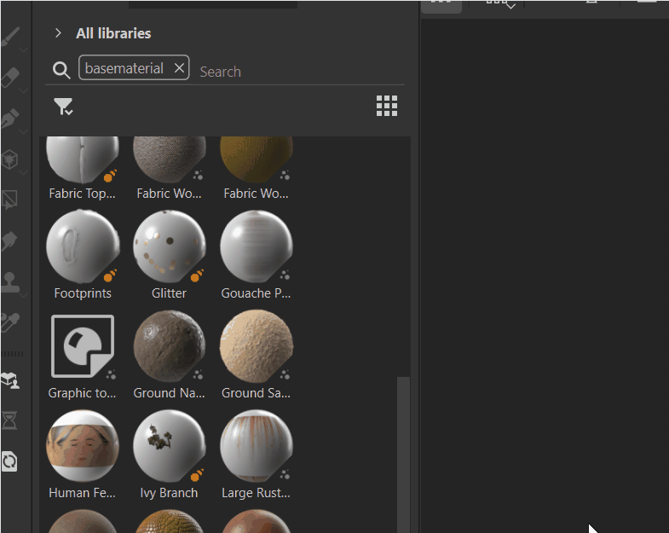The height and width of the screenshot is (533, 669).
Task: Select the Human Fe... material thumbnail
Action: coord(83,446)
